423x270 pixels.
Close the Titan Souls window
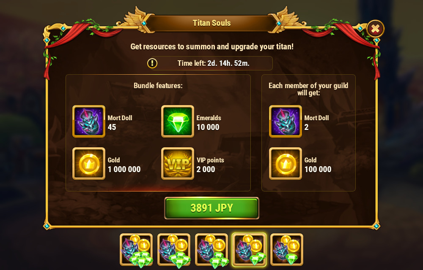coord(375,29)
